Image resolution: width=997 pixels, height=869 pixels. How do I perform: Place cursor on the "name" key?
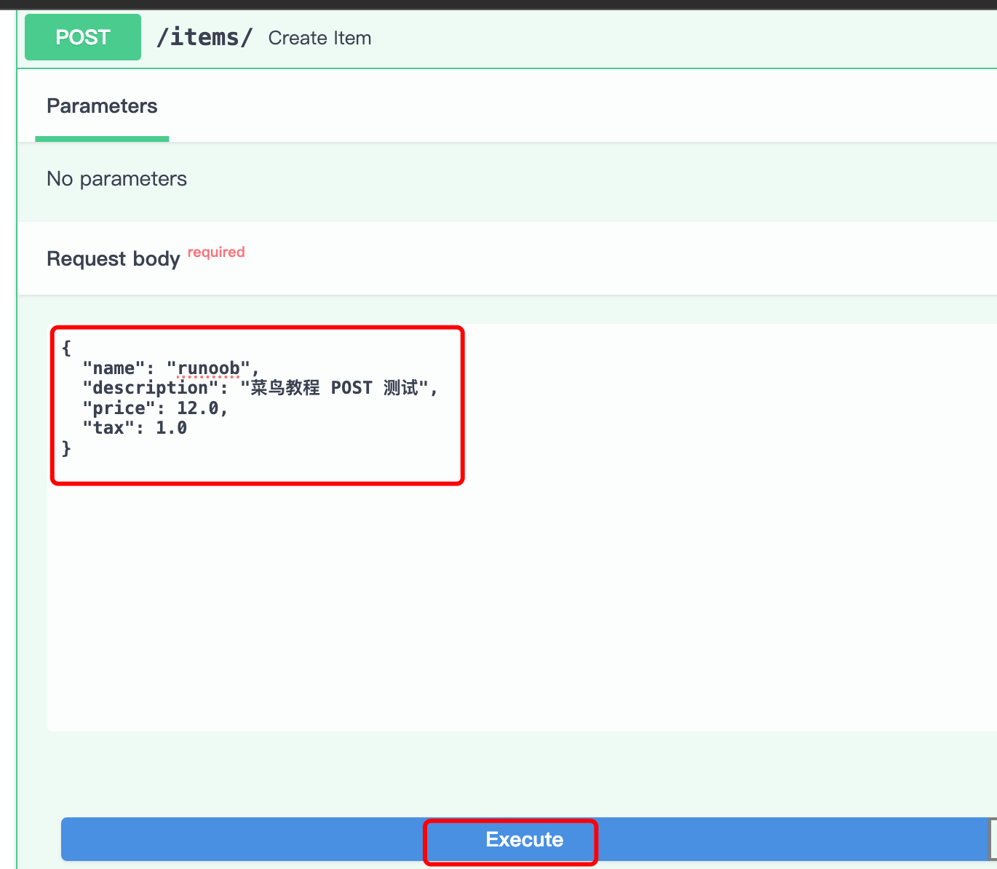(114, 368)
